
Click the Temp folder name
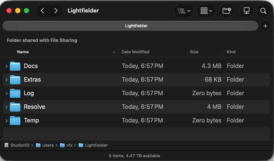click(31, 121)
